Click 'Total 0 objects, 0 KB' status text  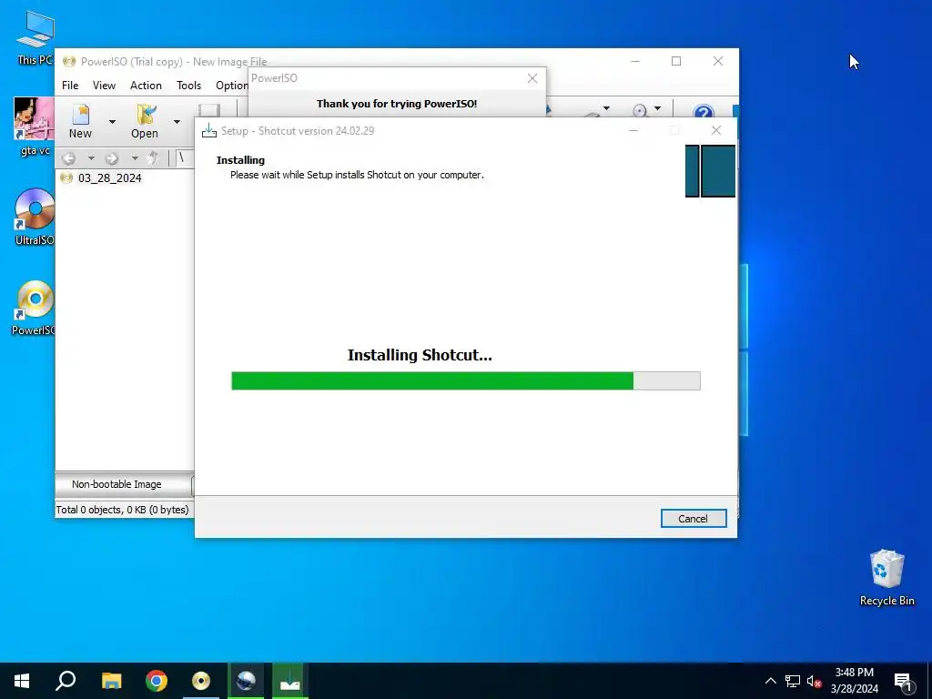[x=123, y=510]
